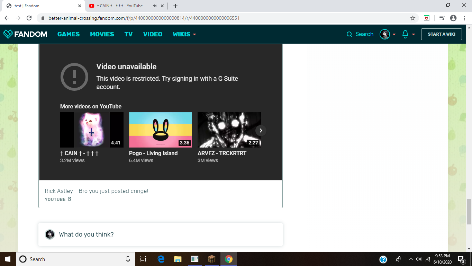Open File Explorer from the taskbar

[x=178, y=259]
